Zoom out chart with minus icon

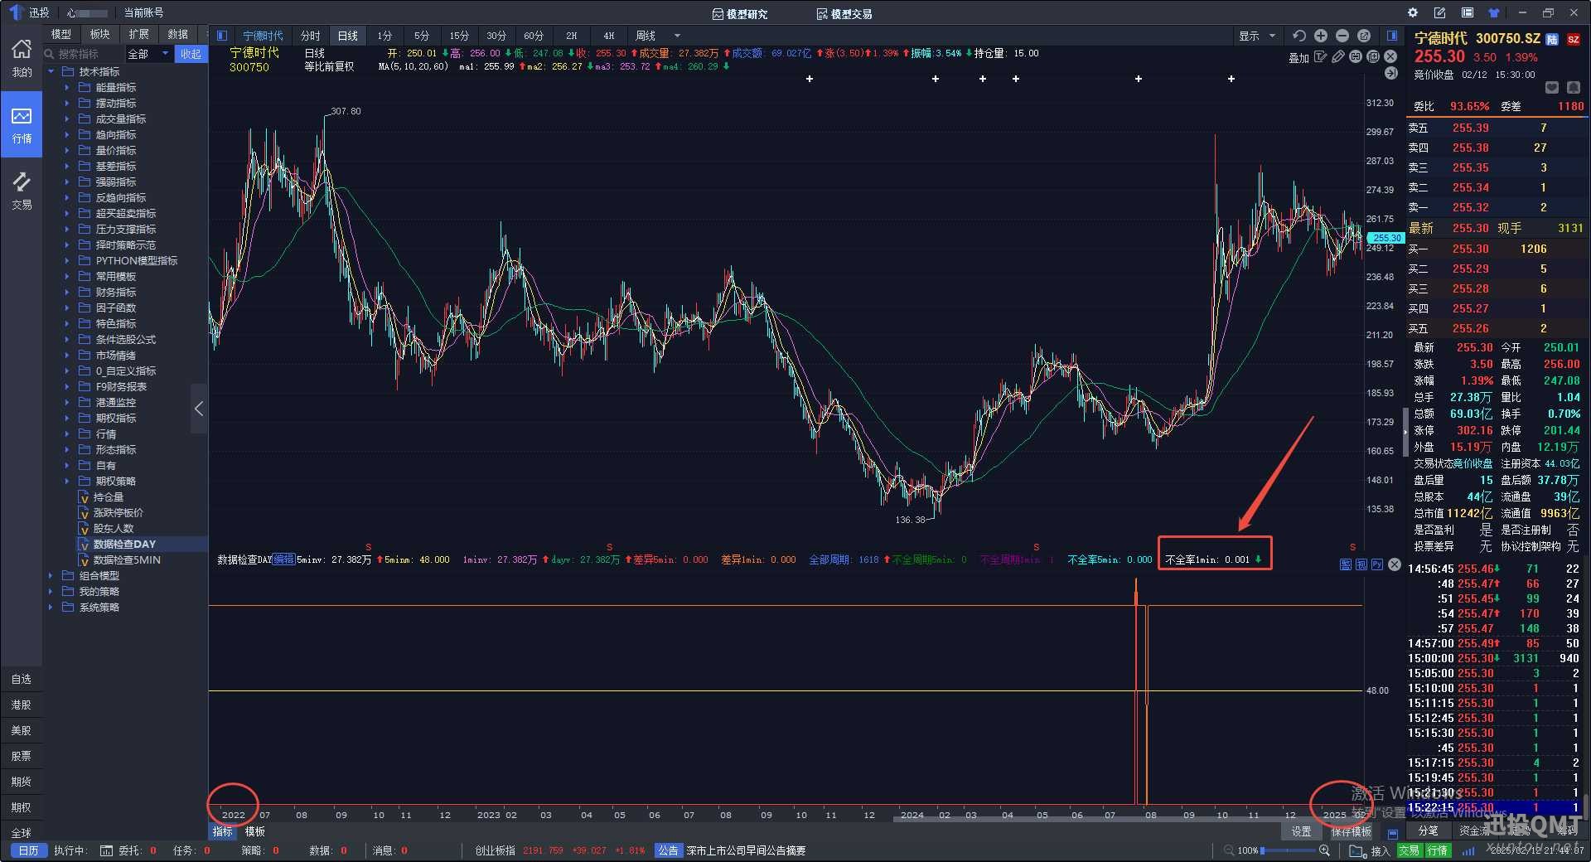(x=1342, y=36)
